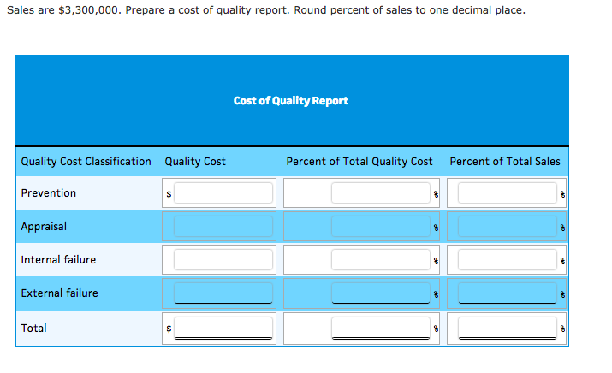Click the Appraisal row label
This screenshot has width=612, height=373.
pos(44,227)
